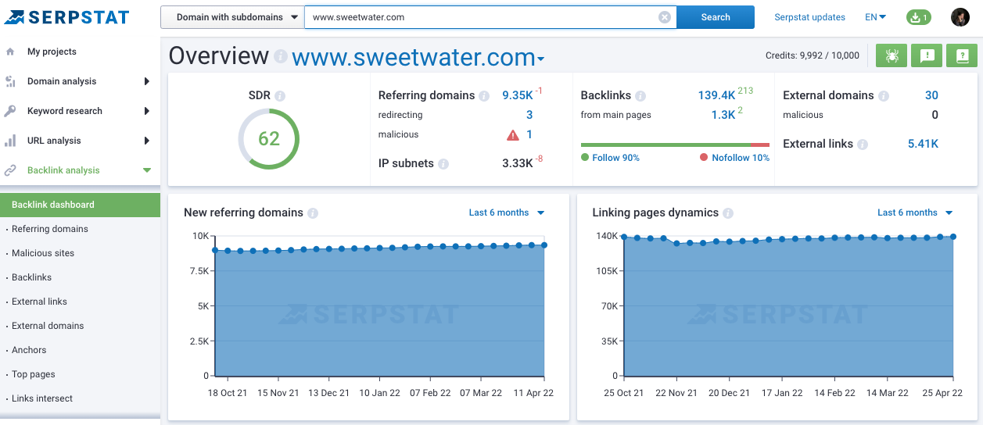
Task: Open the green feedback message icon button
Action: pyautogui.click(x=927, y=55)
